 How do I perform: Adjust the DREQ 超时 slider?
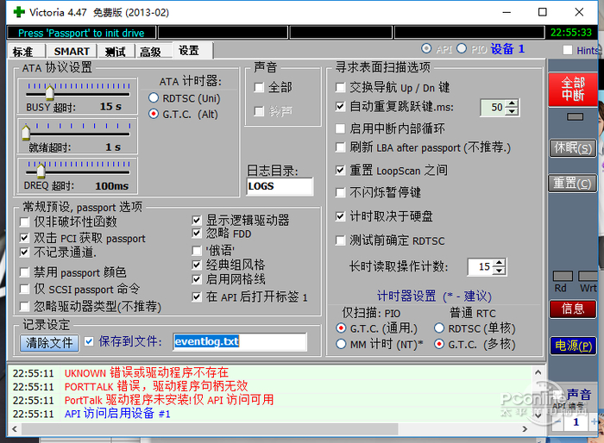41,170
